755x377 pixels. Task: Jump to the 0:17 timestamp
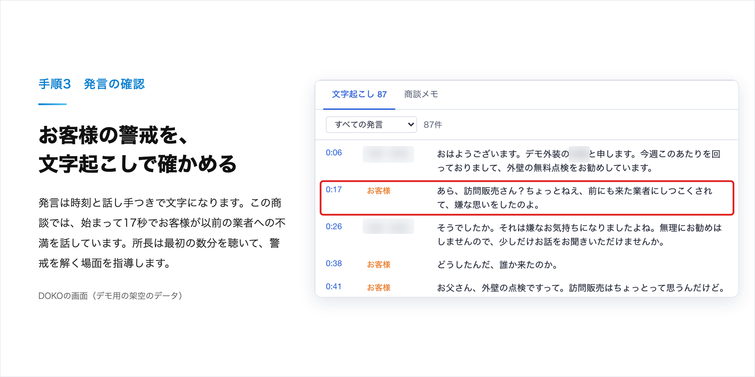[334, 189]
